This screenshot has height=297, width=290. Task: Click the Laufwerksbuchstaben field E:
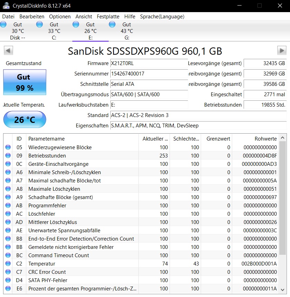click(149, 105)
